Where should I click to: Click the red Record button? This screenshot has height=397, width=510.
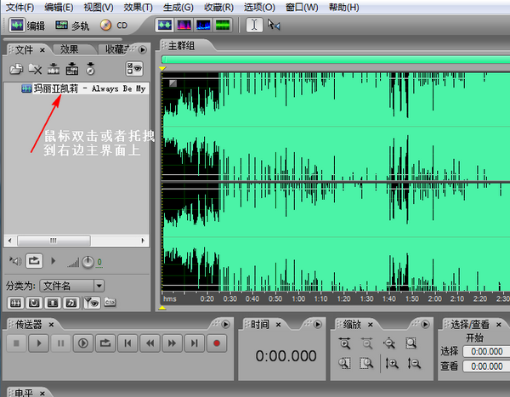[x=217, y=343]
